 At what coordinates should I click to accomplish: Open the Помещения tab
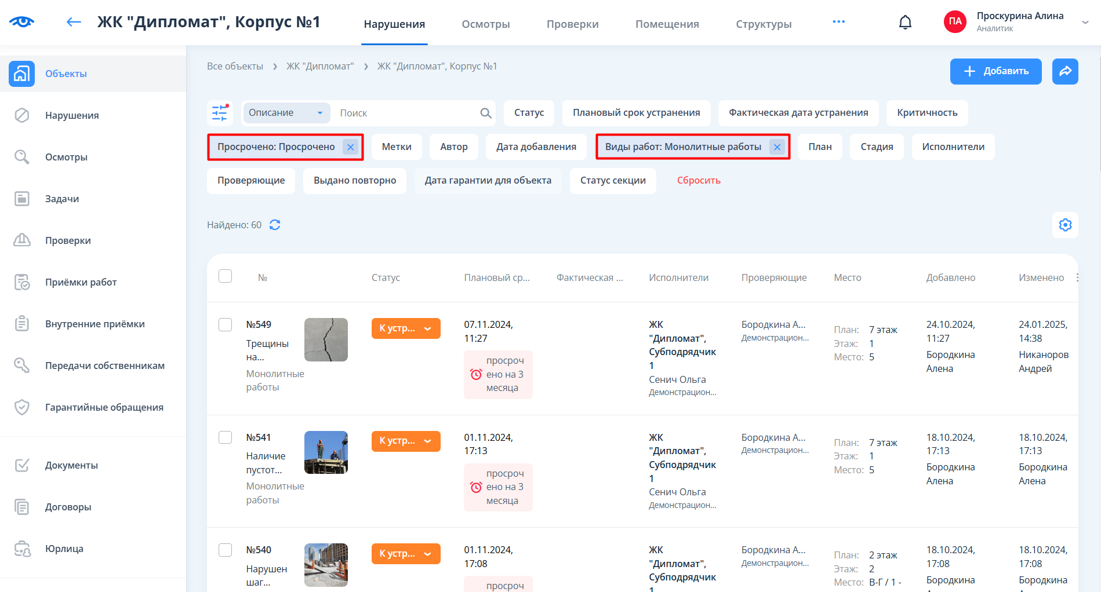click(x=667, y=24)
